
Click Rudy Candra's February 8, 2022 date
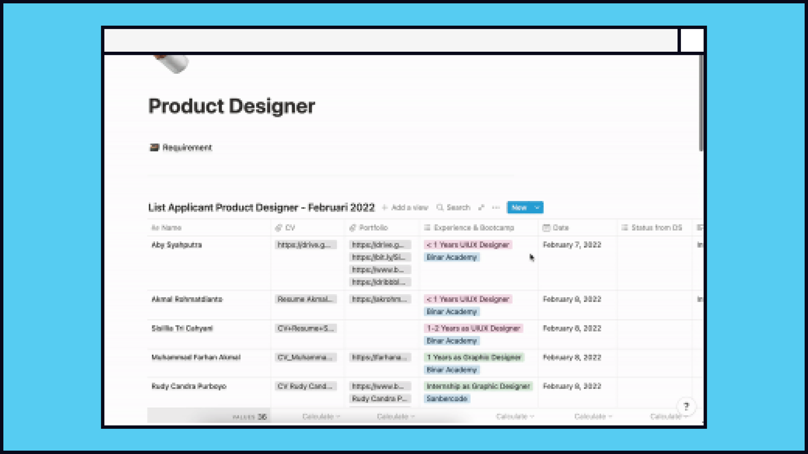572,387
